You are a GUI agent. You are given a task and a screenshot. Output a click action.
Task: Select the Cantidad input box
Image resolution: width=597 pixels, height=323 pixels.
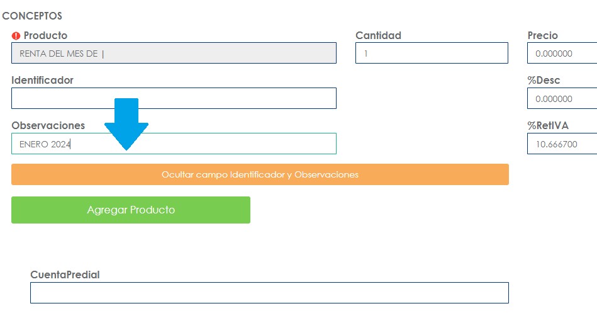[432, 54]
